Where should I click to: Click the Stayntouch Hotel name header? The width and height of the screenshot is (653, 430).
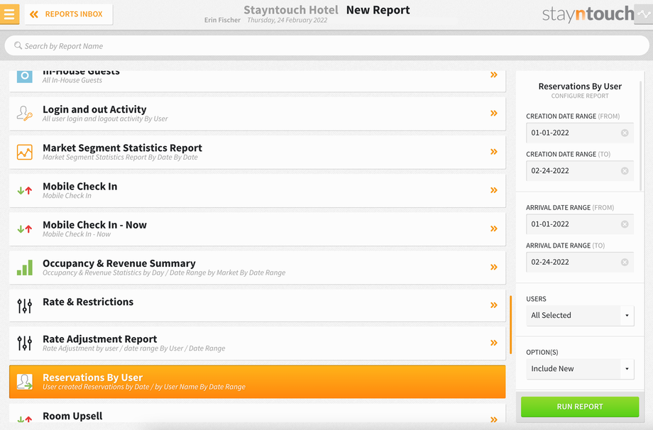291,10
